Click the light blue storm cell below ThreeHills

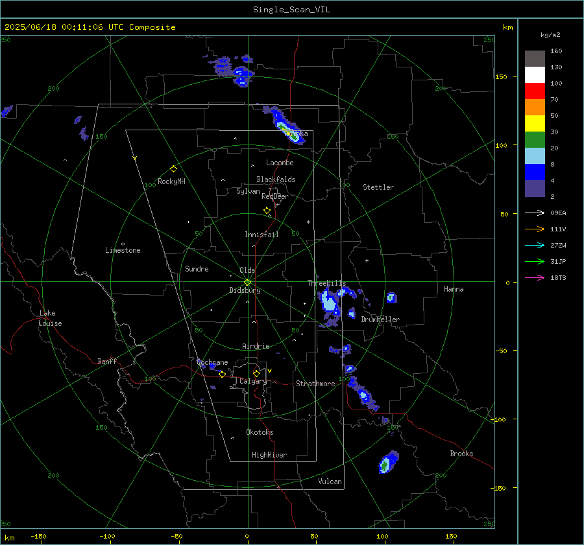330,303
